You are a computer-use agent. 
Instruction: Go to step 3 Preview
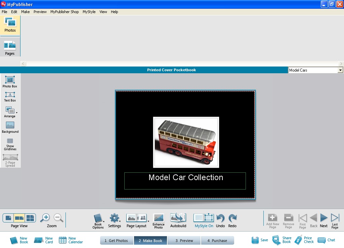pyautogui.click(x=184, y=241)
